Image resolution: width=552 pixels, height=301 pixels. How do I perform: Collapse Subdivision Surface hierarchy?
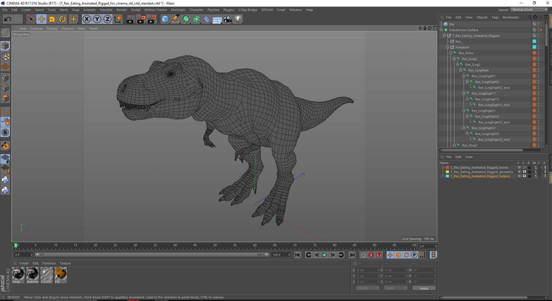click(441, 30)
